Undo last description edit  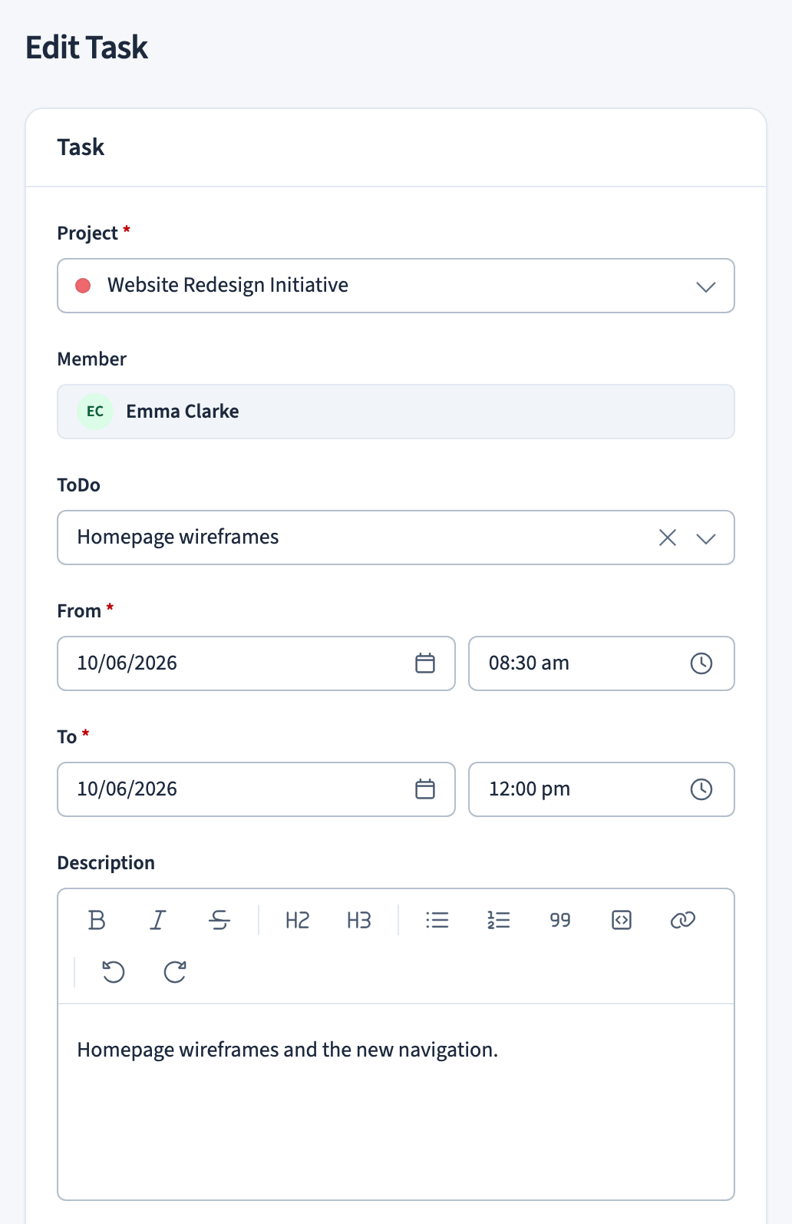click(114, 972)
